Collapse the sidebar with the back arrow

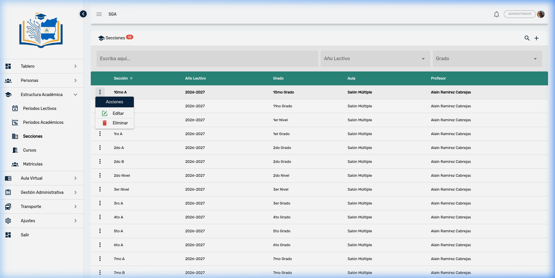pos(83,14)
